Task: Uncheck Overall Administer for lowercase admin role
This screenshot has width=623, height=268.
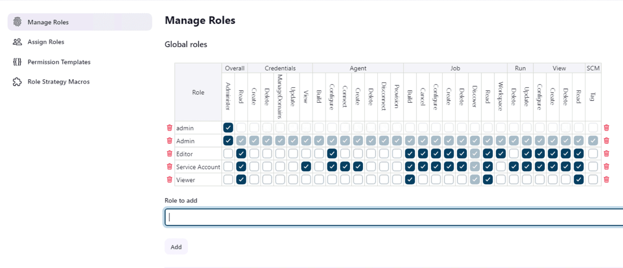Action: 228,128
